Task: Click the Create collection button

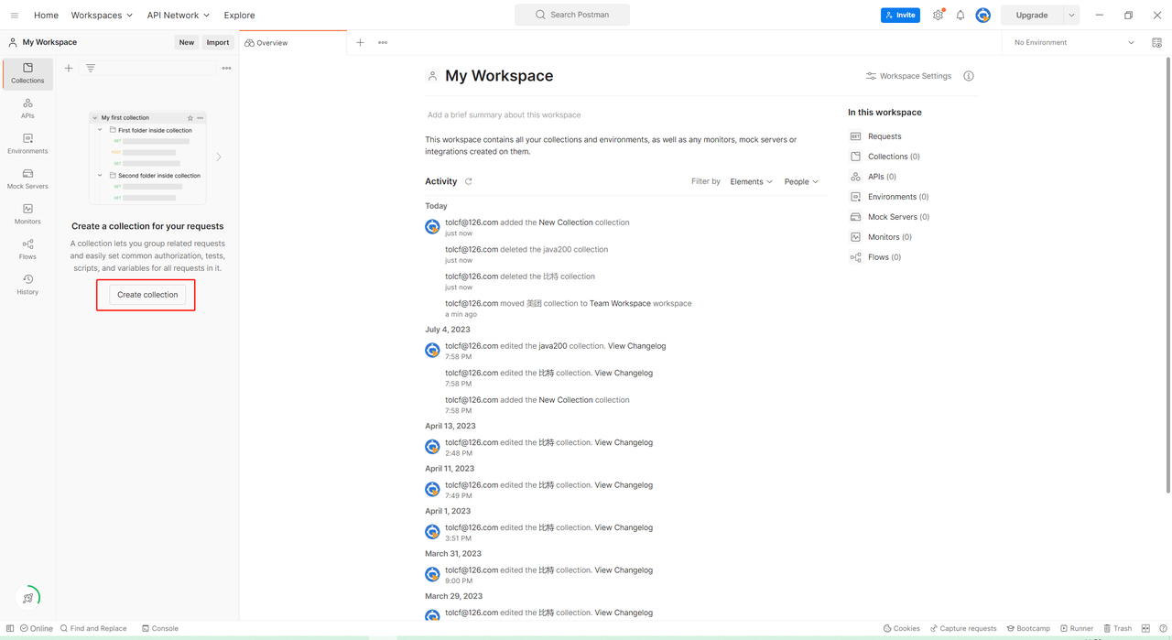Action: (147, 295)
